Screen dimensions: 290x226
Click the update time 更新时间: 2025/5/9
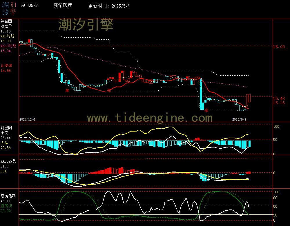(x=109, y=6)
